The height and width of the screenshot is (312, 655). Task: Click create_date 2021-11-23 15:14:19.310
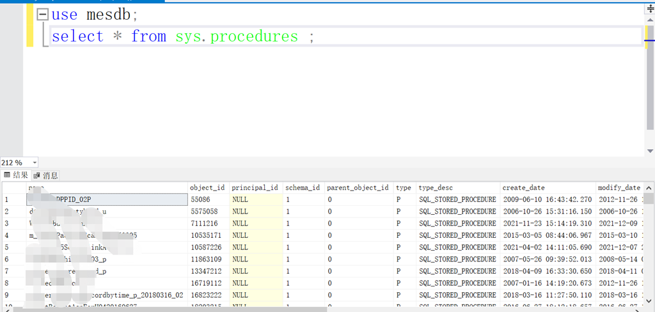tap(548, 224)
